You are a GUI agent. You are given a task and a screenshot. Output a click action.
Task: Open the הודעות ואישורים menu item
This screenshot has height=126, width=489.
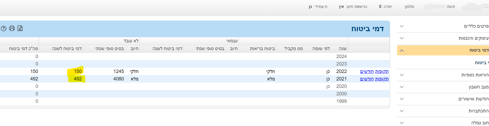point(474,99)
